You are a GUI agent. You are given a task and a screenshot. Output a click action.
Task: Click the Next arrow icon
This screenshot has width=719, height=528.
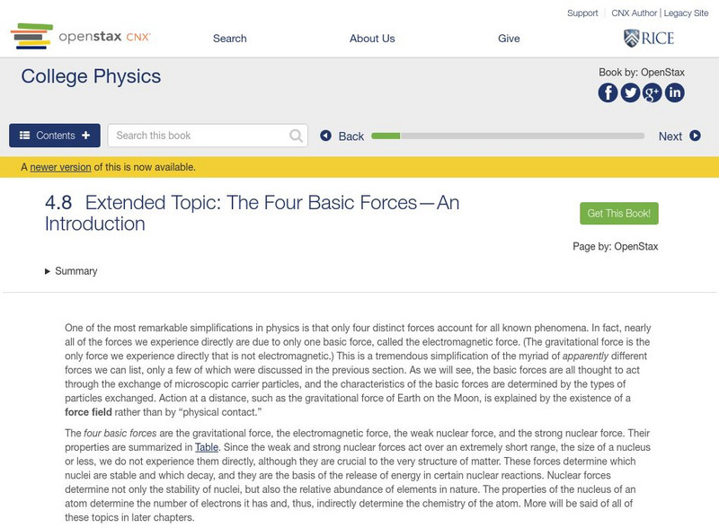(695, 136)
